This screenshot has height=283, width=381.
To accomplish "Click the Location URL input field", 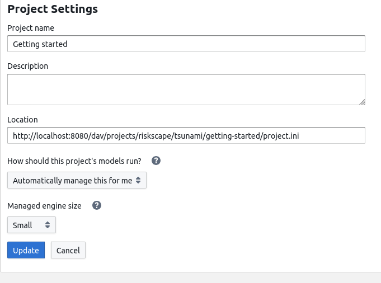I will click(x=186, y=135).
